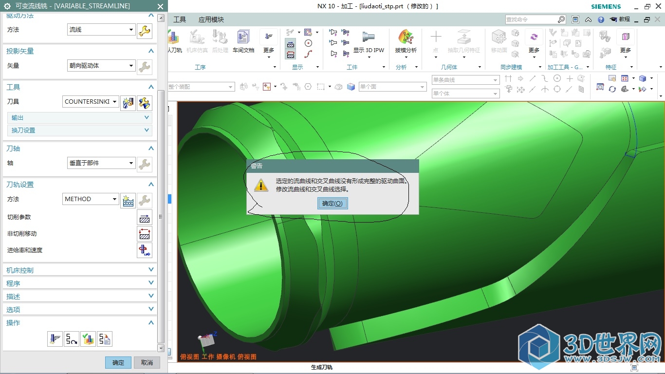
Task: Click the command finder search icon
Action: pyautogui.click(x=561, y=19)
